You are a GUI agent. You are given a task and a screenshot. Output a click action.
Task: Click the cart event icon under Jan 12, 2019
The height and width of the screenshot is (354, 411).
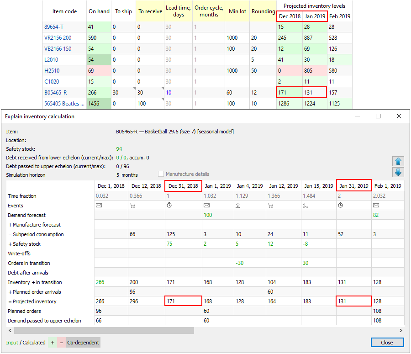pyautogui.click(x=272, y=206)
